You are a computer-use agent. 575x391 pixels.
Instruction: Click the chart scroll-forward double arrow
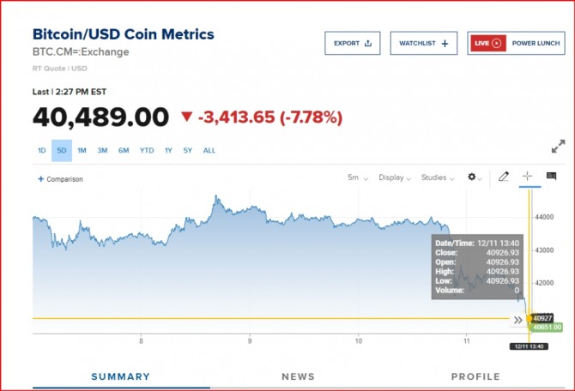(517, 320)
